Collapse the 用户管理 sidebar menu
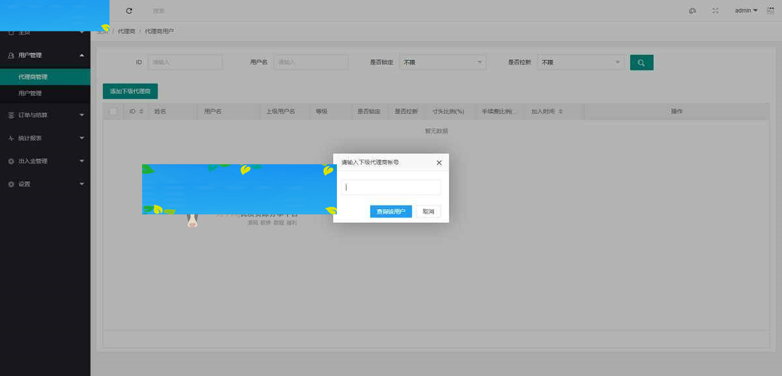This screenshot has width=782, height=376. coord(46,55)
